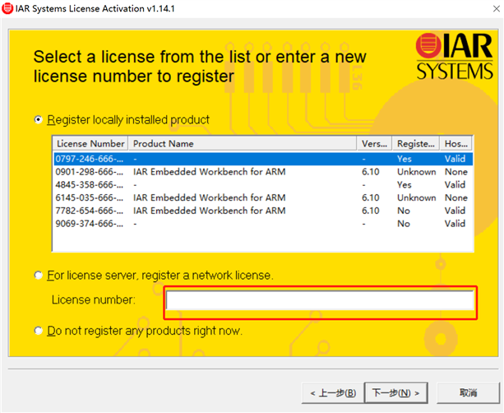Select license row 0901-298-666
Image resolution: width=504 pixels, height=413 pixels.
coord(263,172)
